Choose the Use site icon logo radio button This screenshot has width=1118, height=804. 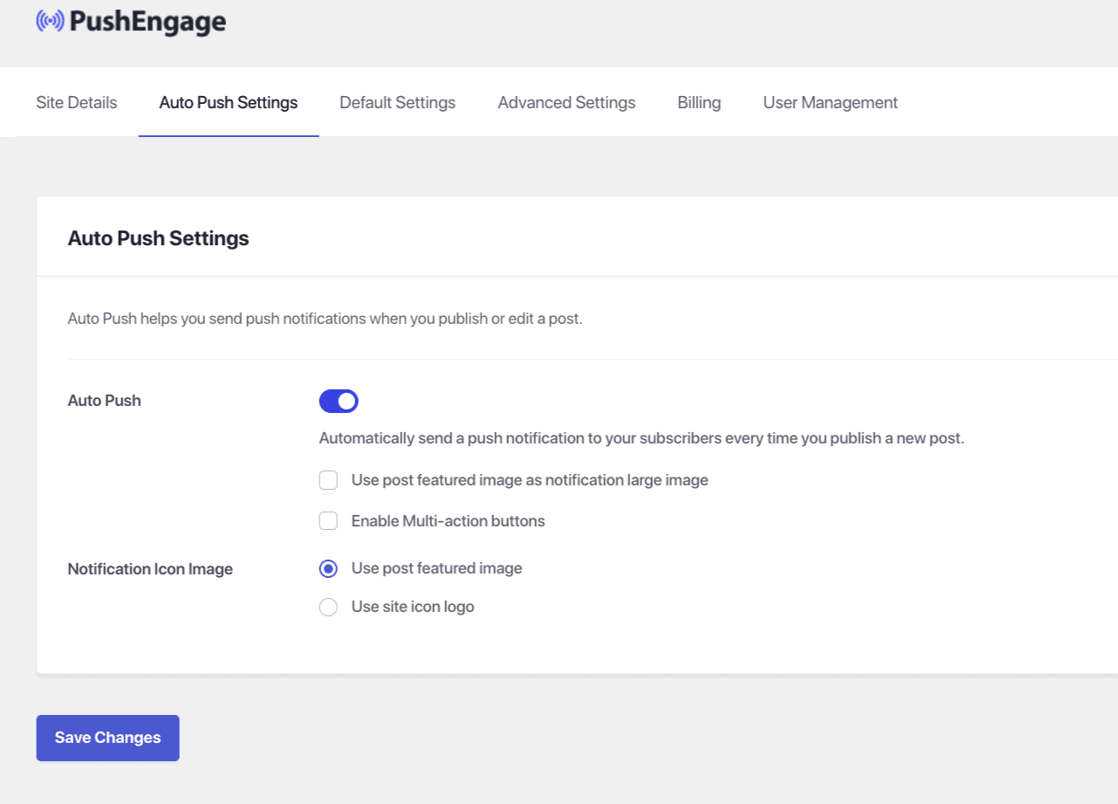[x=328, y=608]
